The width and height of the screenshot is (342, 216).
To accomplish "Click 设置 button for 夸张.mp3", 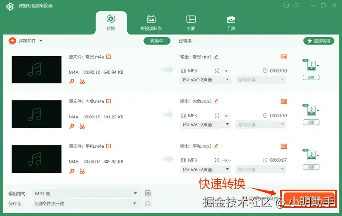I will point(311,78).
